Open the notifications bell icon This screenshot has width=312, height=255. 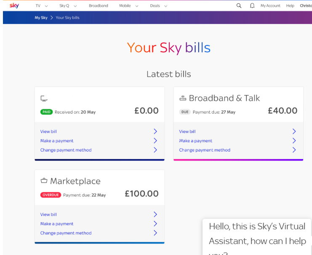(252, 6)
